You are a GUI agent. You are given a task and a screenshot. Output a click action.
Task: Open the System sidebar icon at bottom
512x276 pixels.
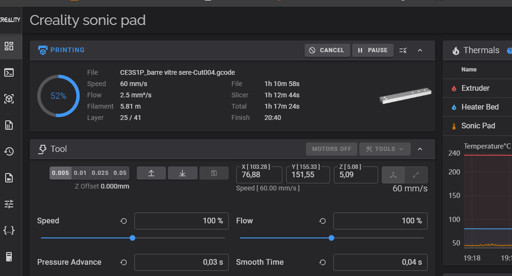click(9, 257)
